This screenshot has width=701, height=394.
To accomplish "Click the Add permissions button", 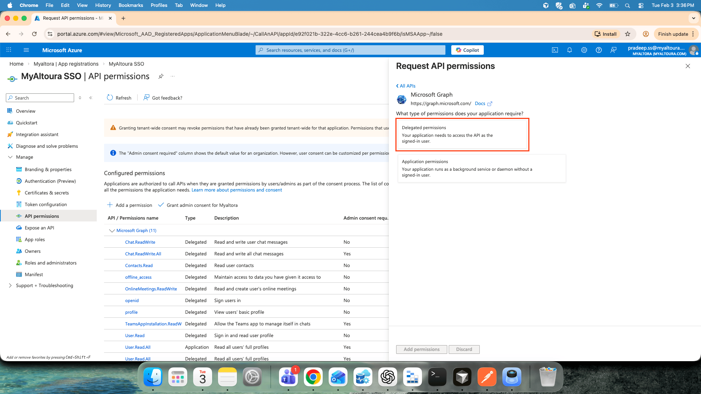I will pos(421,349).
